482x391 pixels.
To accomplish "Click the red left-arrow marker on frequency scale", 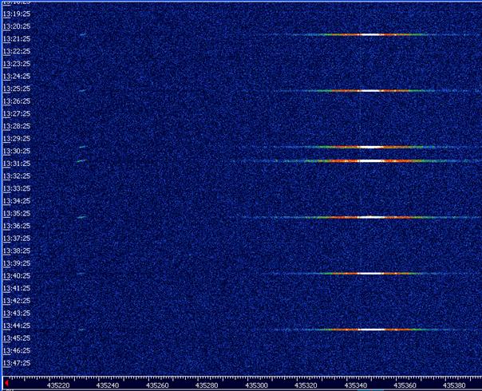I will tap(6, 383).
